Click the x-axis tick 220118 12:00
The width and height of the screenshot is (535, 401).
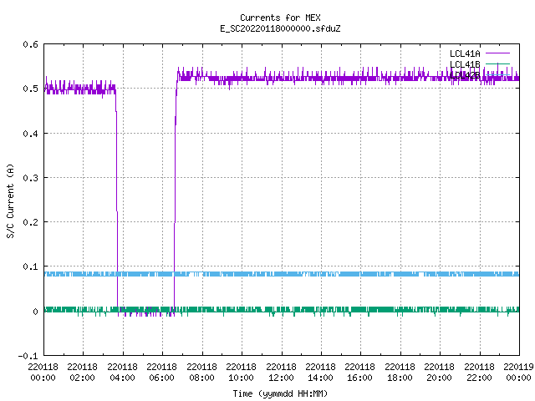[281, 373]
